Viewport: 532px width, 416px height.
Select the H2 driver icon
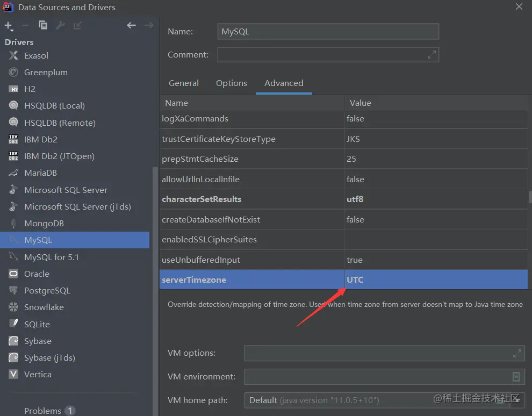13,89
